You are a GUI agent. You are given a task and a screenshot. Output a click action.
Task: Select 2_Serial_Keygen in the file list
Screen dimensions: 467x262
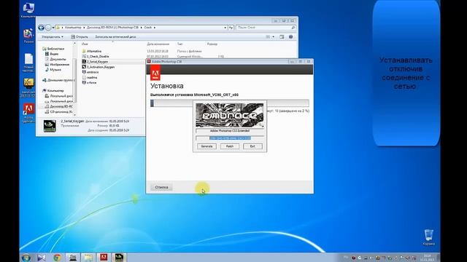click(95, 62)
